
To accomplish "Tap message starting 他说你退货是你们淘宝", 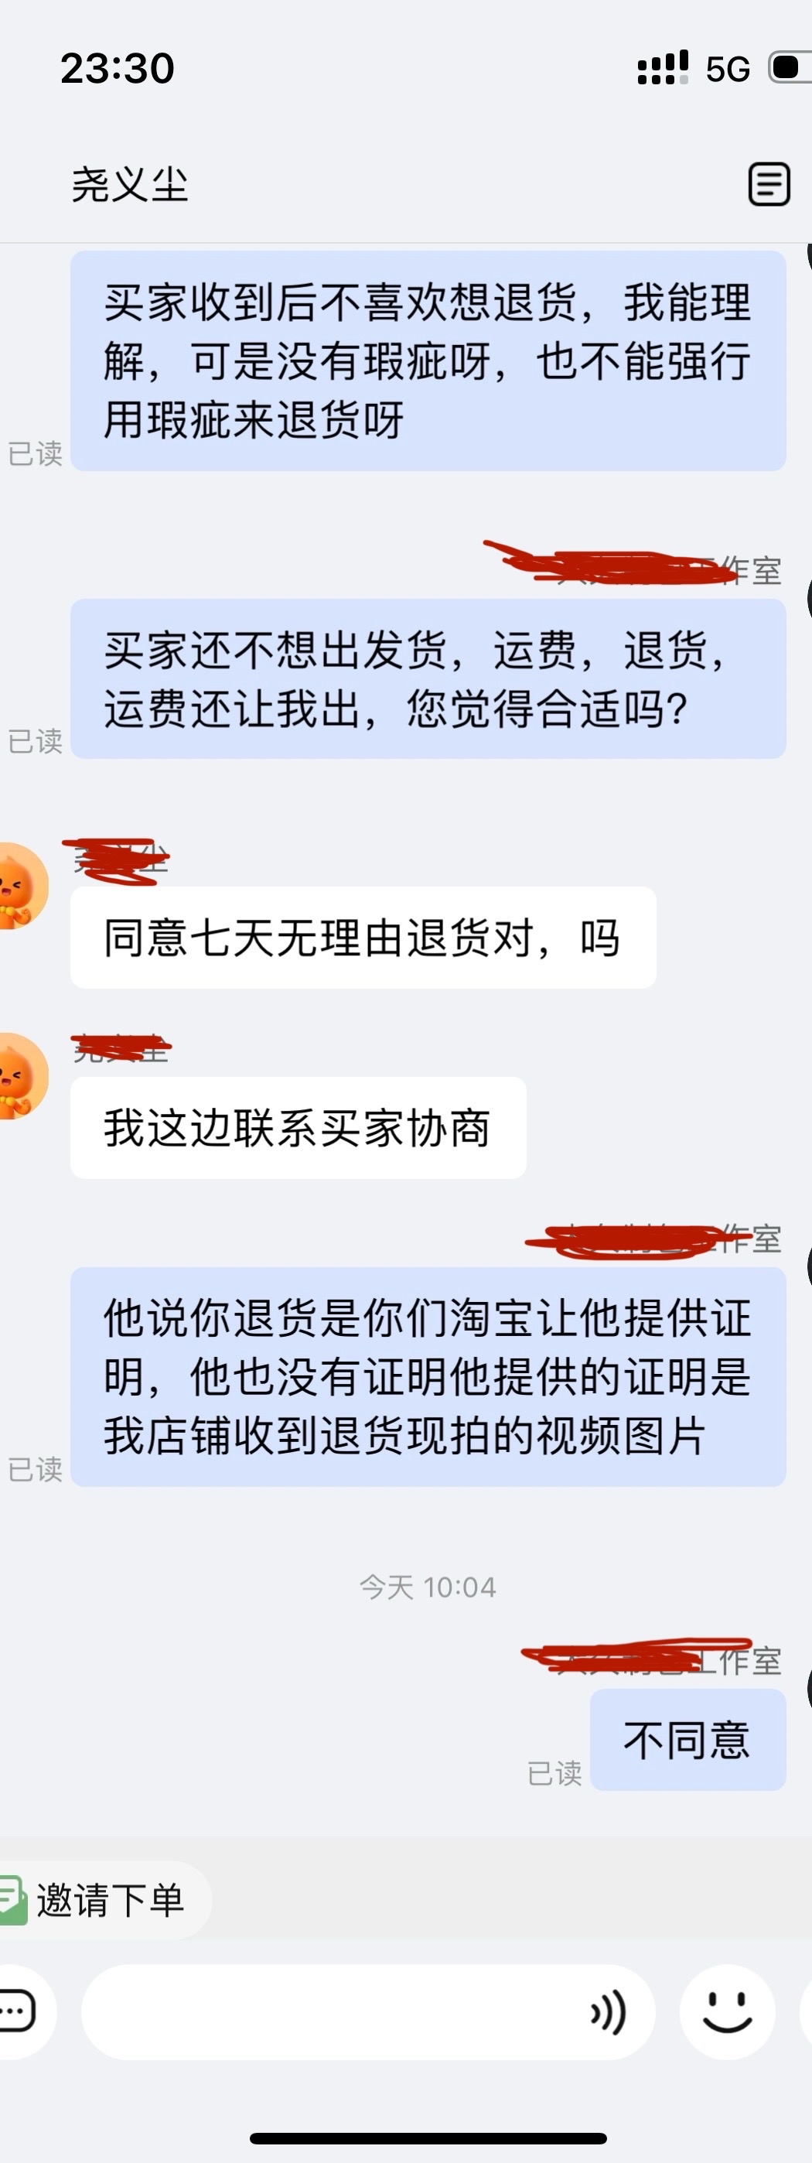I will 428,1377.
